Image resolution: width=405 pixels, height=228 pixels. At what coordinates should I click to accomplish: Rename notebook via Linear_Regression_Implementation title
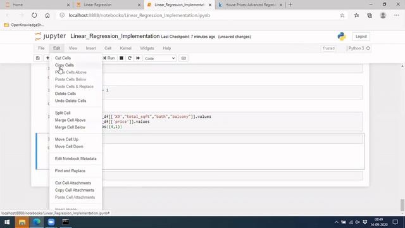pyautogui.click(x=115, y=36)
